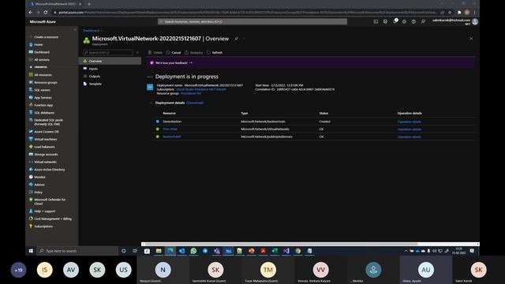
Task: Click the Delete toolbar button
Action: tap(155, 53)
